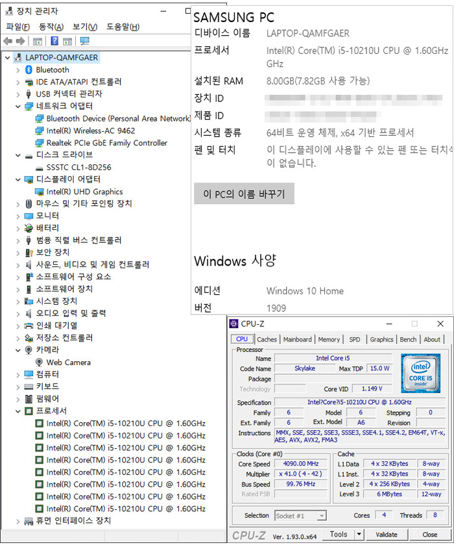Select Intel(R) Wireless-AC 9462 adapter

[91, 131]
